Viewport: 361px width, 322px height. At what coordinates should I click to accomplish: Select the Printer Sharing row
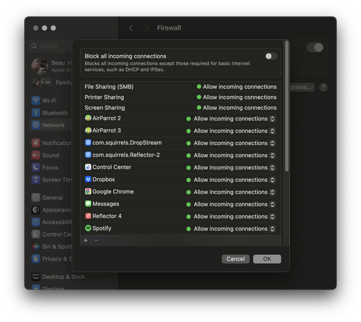pos(181,97)
